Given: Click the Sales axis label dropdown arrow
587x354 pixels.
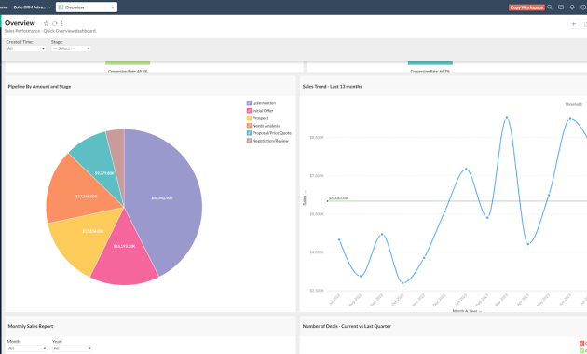Looking at the screenshot, I should [305, 192].
